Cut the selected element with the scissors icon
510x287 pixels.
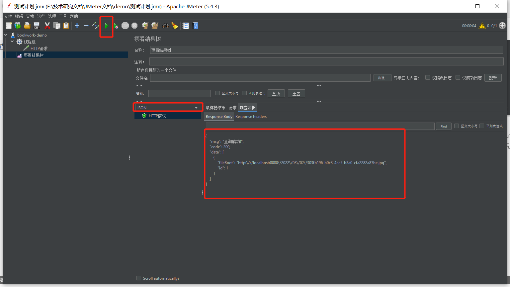point(47,26)
